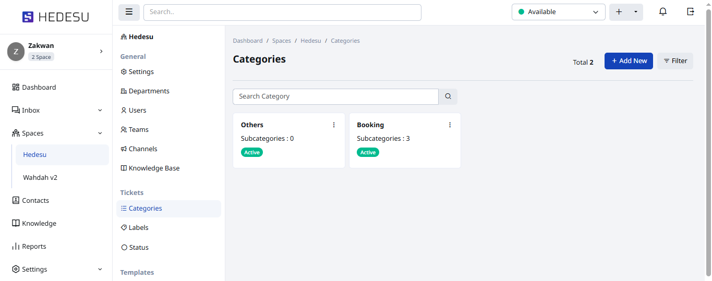Open the Available status dropdown
The width and height of the screenshot is (712, 281).
558,12
